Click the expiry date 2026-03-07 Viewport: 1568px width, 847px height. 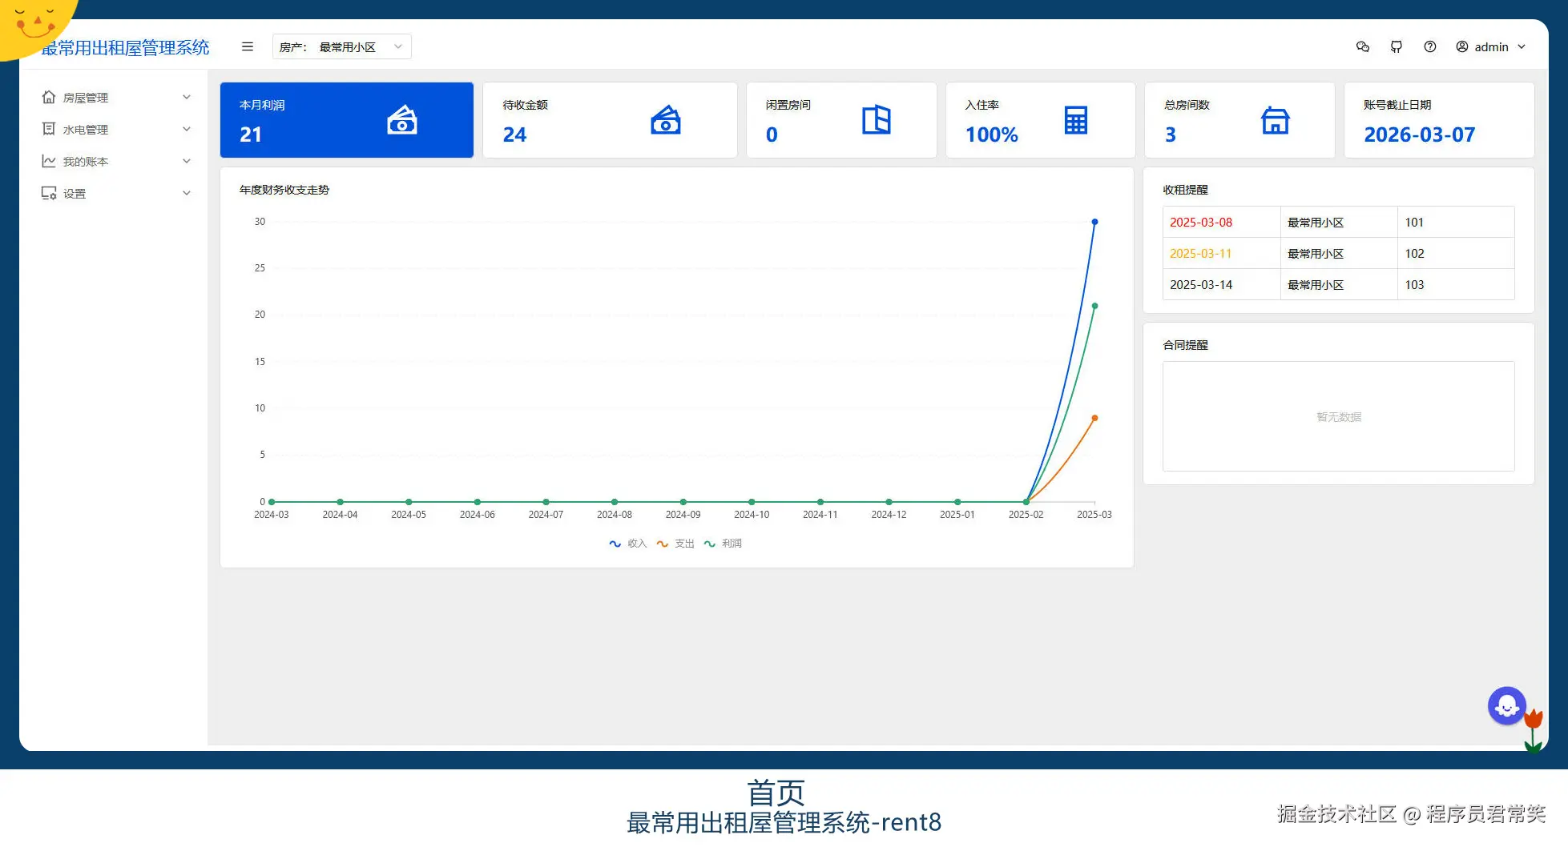tap(1420, 134)
